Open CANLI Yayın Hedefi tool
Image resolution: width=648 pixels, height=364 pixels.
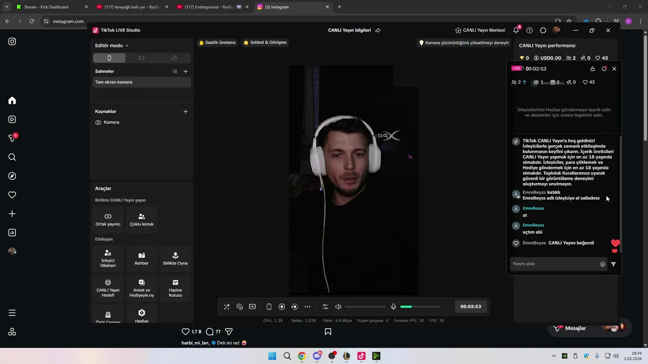coord(108,289)
